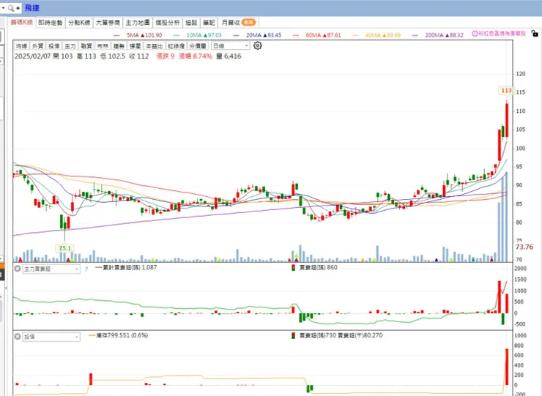The width and height of the screenshot is (542, 396).
Task: Open the 筆記 tab
Action: coord(209,23)
